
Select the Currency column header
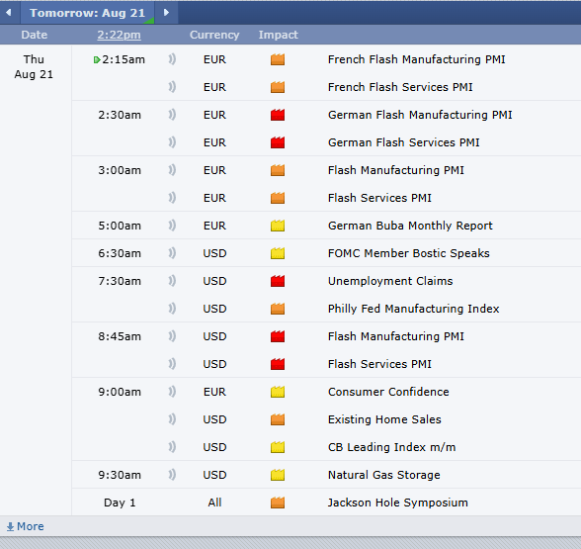coord(214,35)
